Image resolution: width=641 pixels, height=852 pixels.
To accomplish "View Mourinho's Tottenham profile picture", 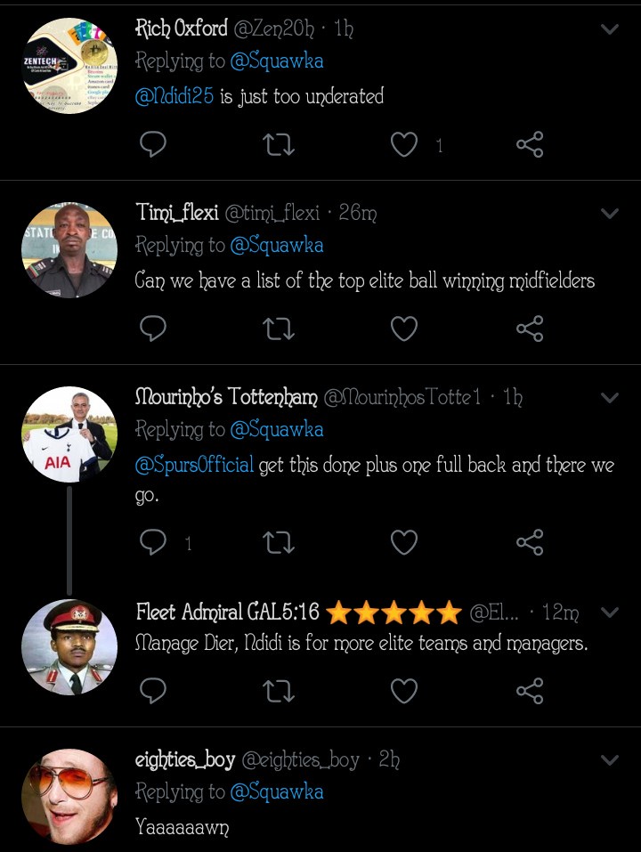I will (x=69, y=434).
